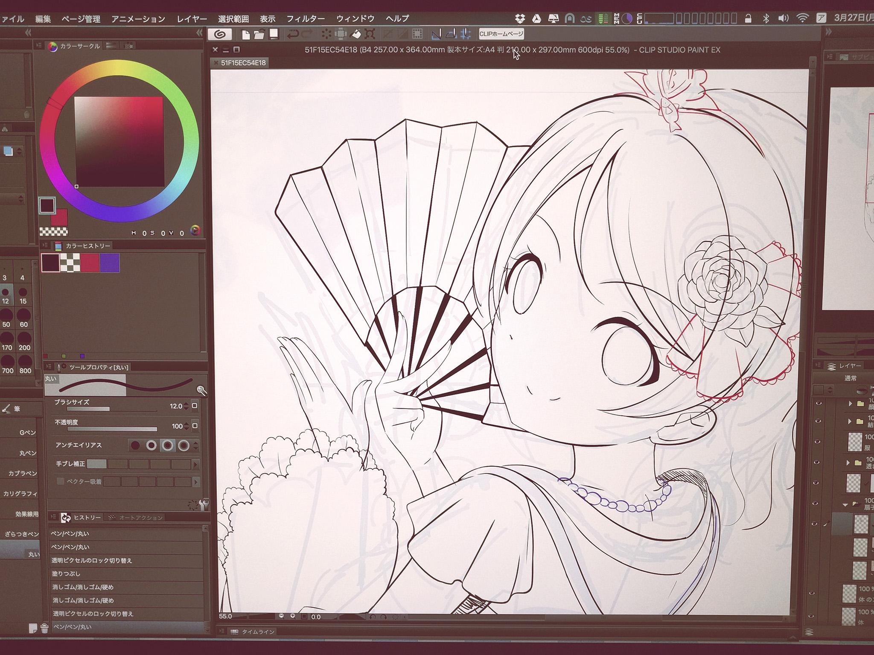874x655 pixels.
Task: Toggle Snap to Grid icon
Action: point(466,34)
